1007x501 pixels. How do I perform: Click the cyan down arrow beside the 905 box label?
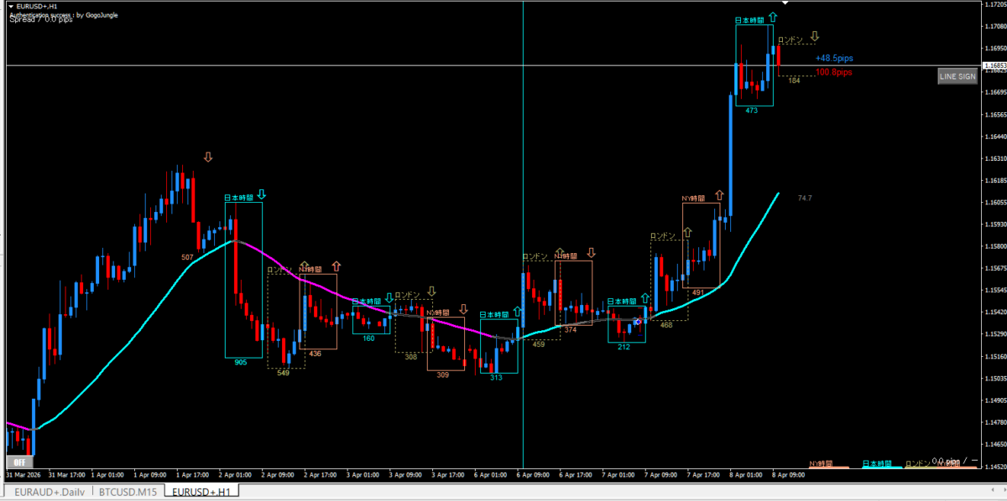click(261, 196)
